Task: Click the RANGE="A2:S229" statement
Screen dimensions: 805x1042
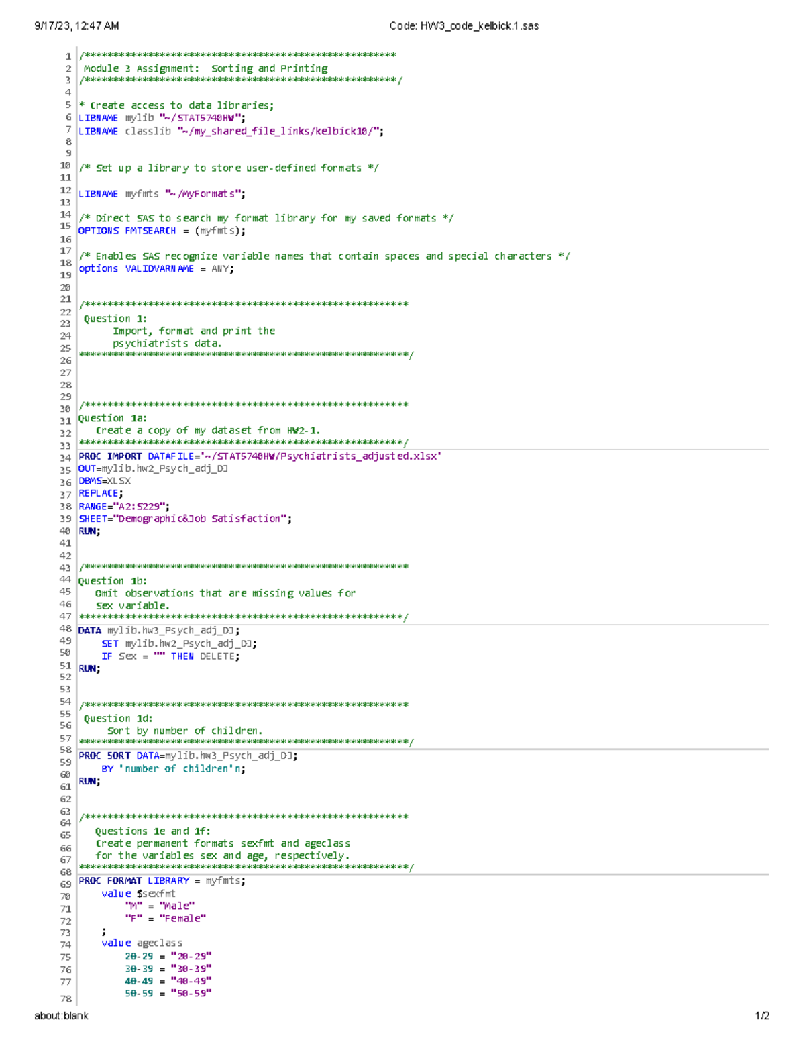Action: 125,505
